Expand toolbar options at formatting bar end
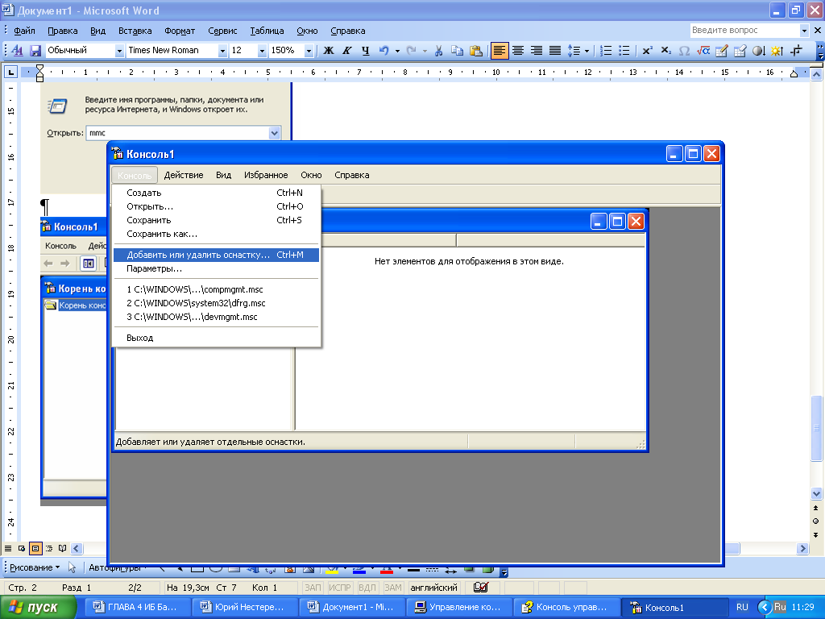825x619 pixels. (820, 52)
